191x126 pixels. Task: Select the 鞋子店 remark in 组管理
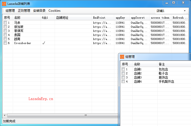click(163, 73)
